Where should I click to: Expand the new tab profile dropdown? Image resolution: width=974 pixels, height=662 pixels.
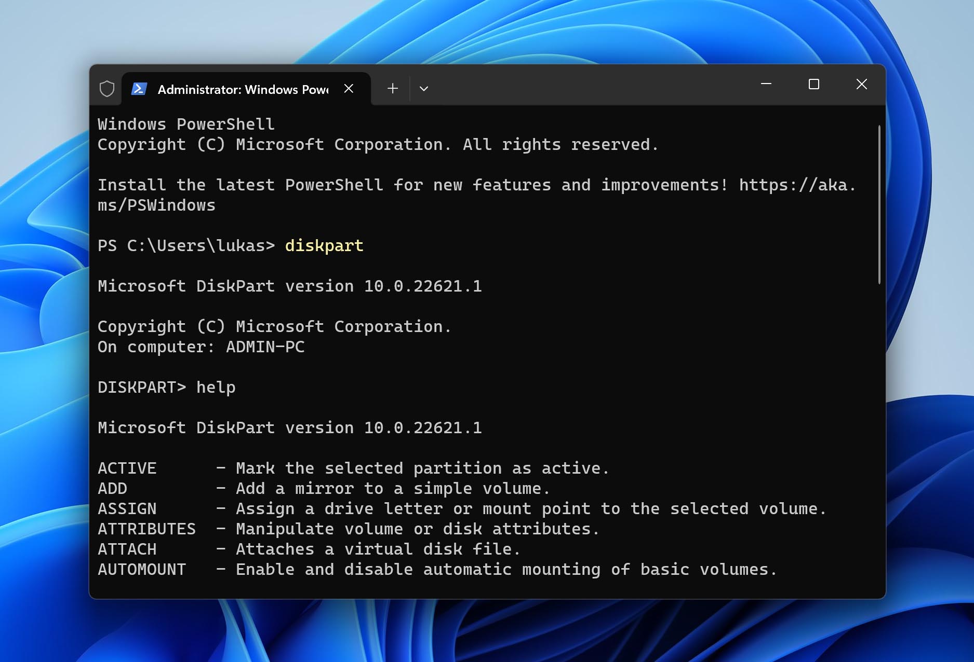point(424,89)
